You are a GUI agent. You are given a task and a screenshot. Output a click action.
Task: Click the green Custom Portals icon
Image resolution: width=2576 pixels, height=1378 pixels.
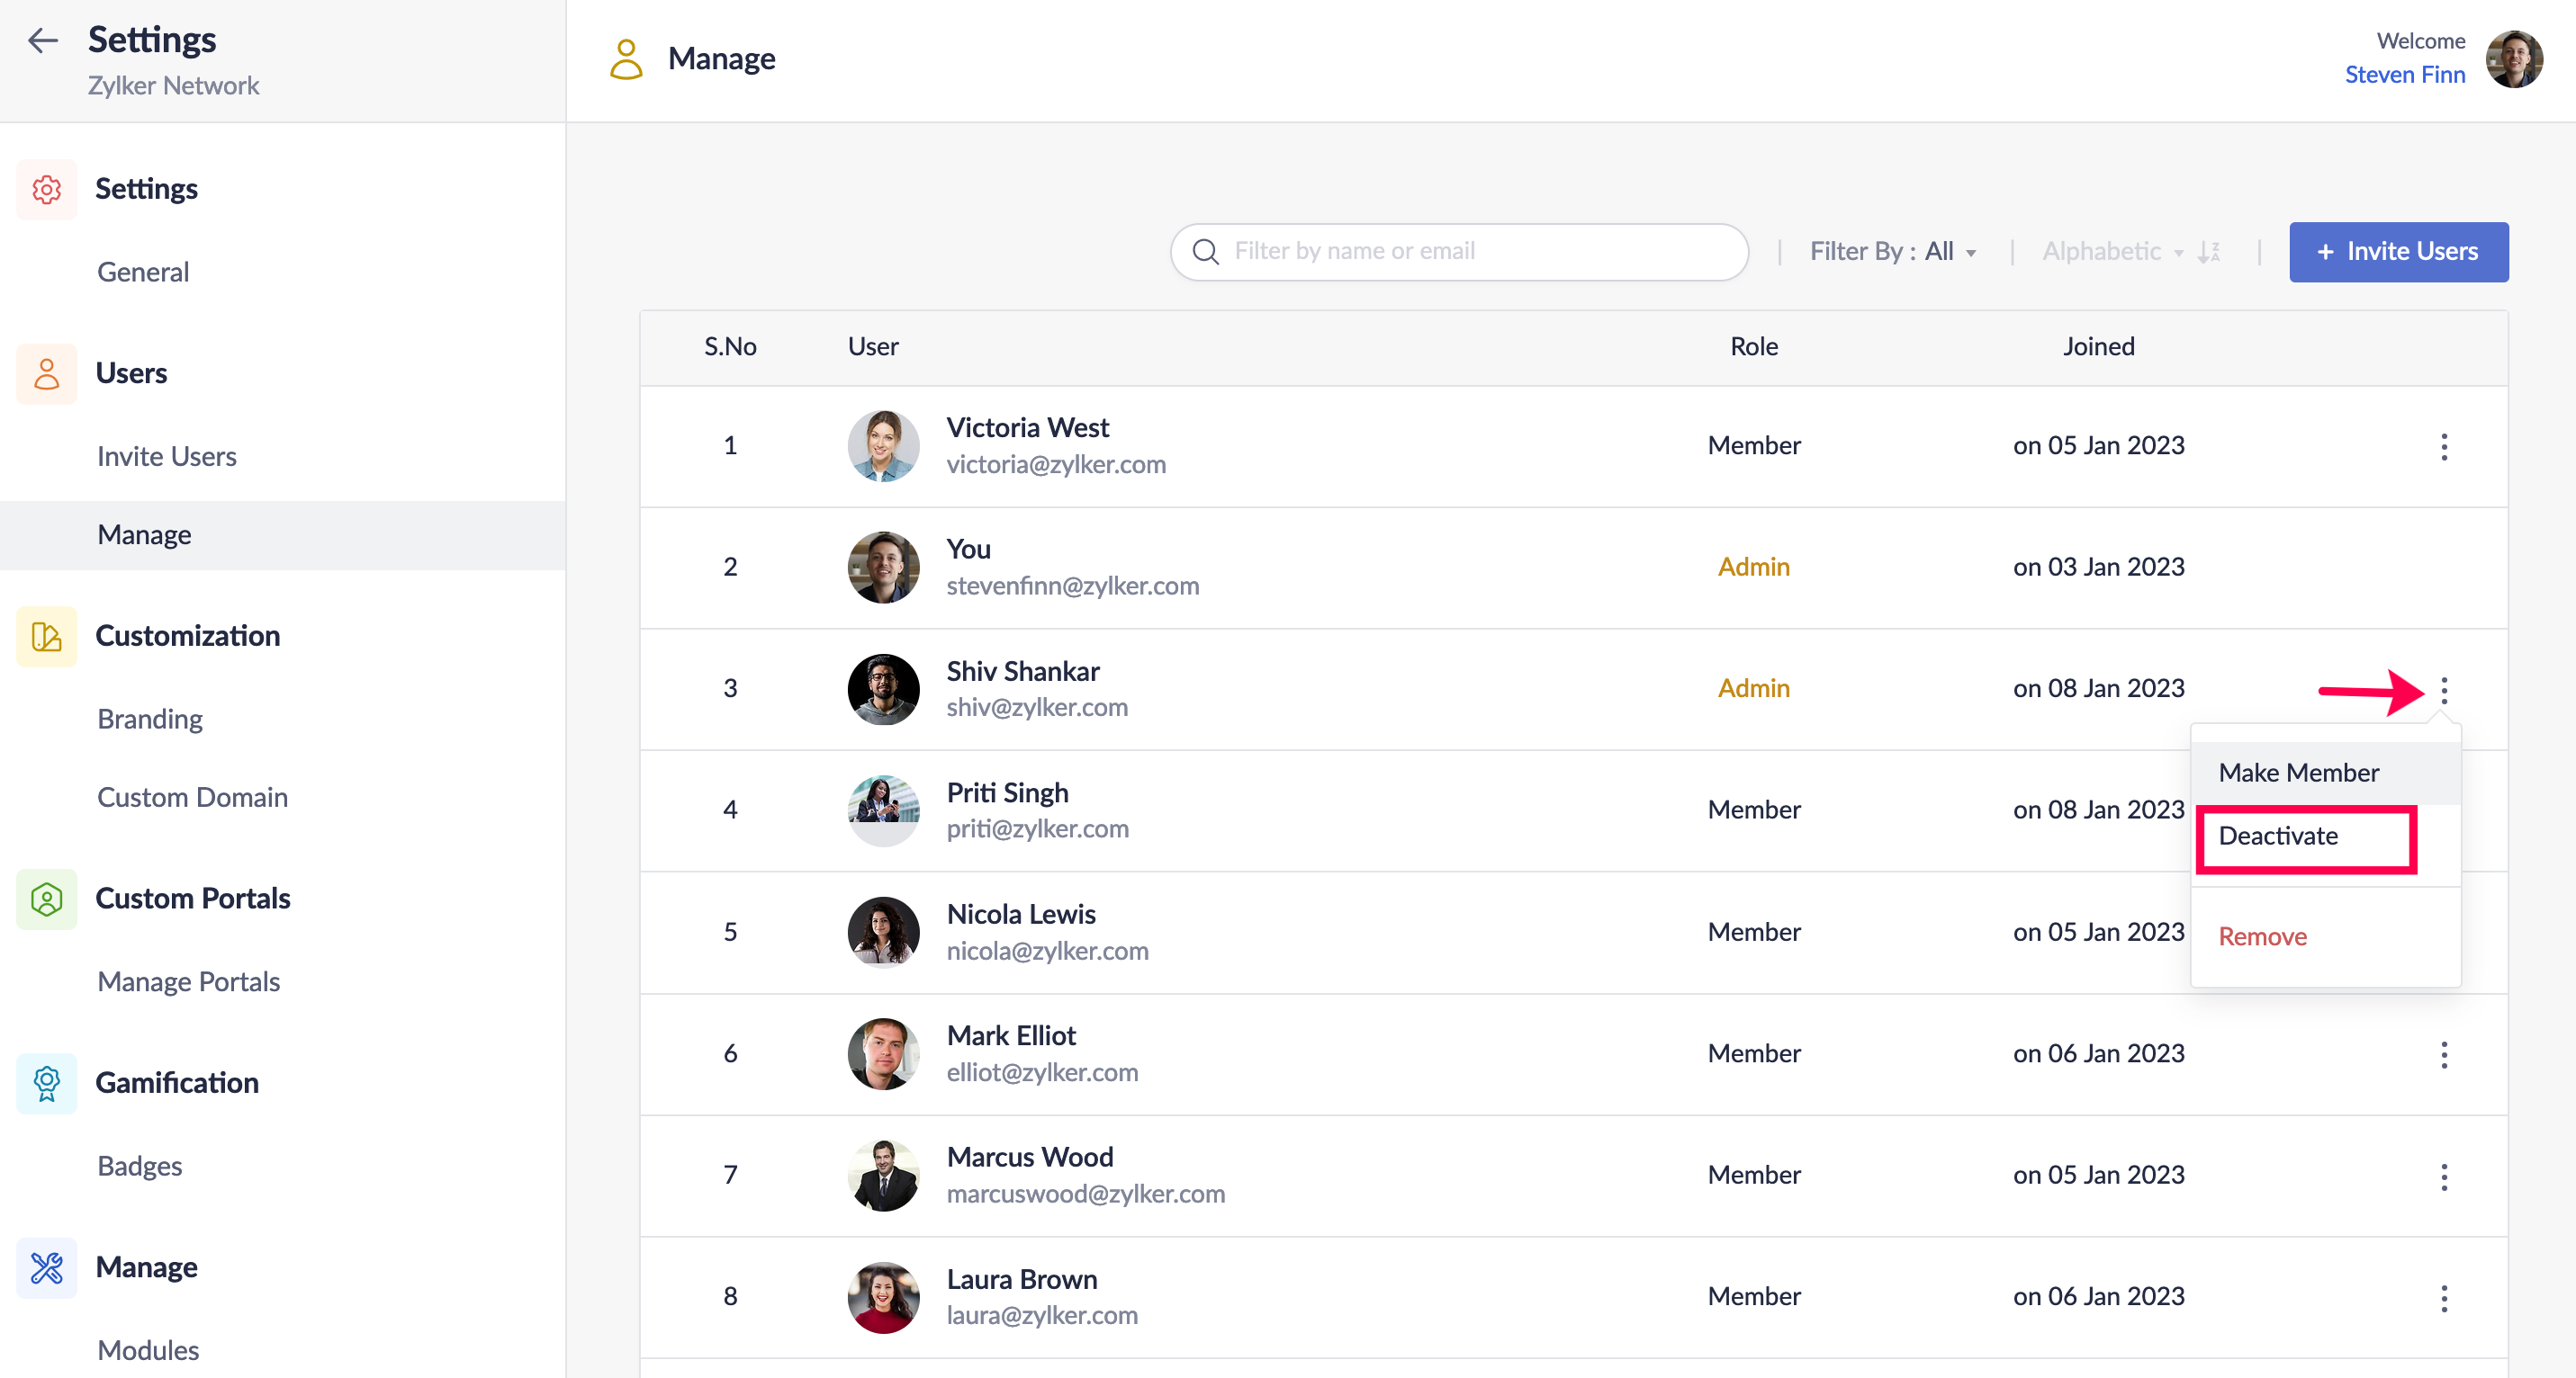pyautogui.click(x=47, y=899)
